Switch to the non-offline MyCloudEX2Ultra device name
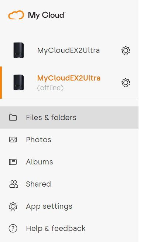Screen dimensions: 147x242 click(68, 51)
